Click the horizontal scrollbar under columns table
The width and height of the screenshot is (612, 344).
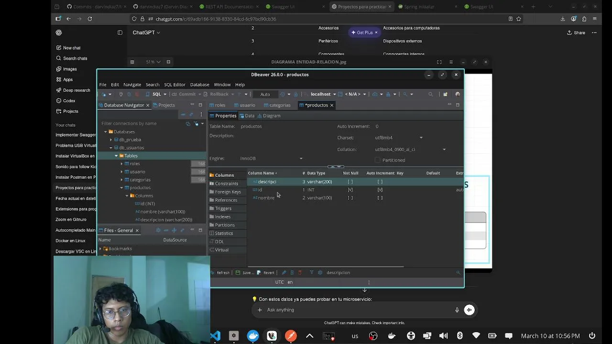click(x=326, y=267)
